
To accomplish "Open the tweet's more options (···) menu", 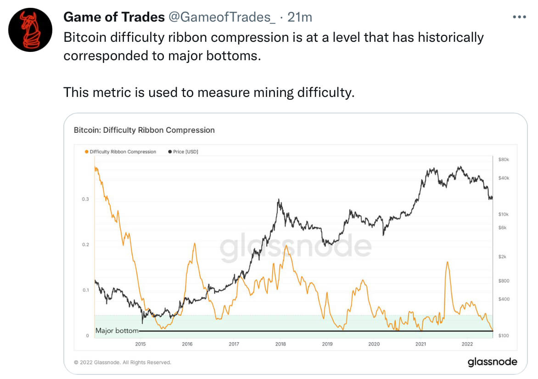I will coord(519,17).
